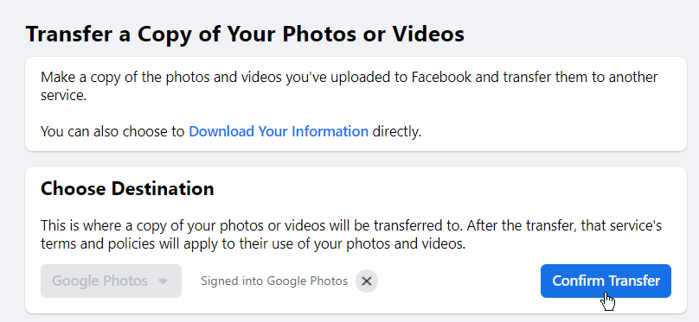Click the Choose Destination heading
The image size is (699, 322).
point(127,188)
